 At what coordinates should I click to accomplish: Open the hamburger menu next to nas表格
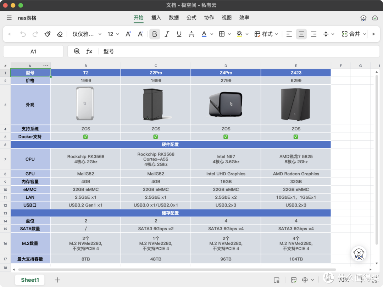(x=9, y=18)
